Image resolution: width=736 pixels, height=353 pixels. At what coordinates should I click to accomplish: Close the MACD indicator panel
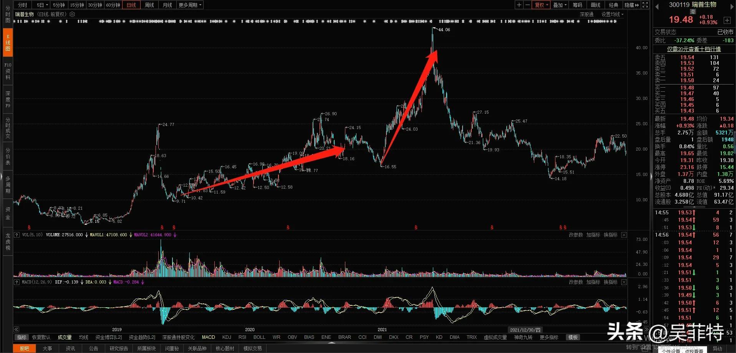624,282
